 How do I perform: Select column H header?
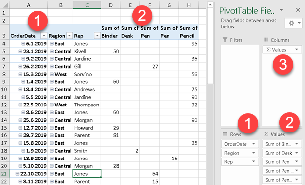coord(189,5)
